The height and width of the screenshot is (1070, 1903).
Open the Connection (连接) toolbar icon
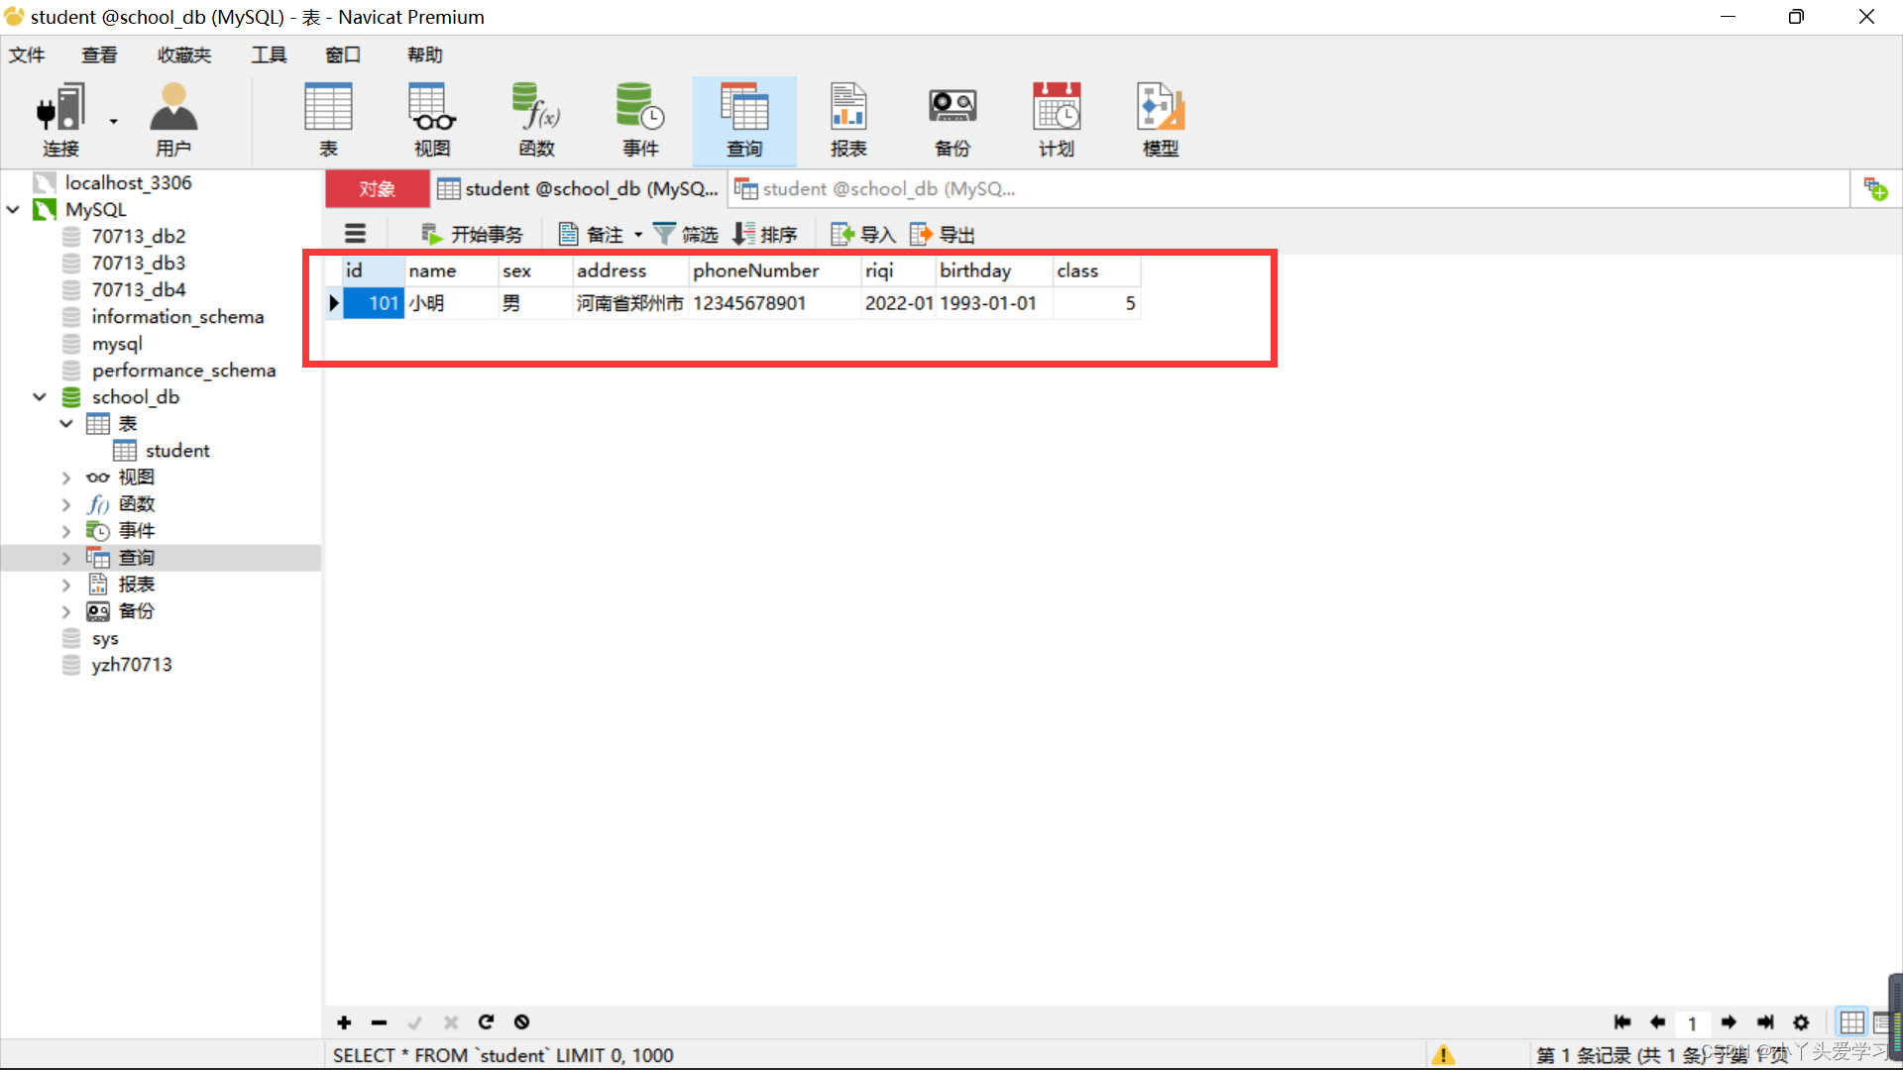coord(60,120)
